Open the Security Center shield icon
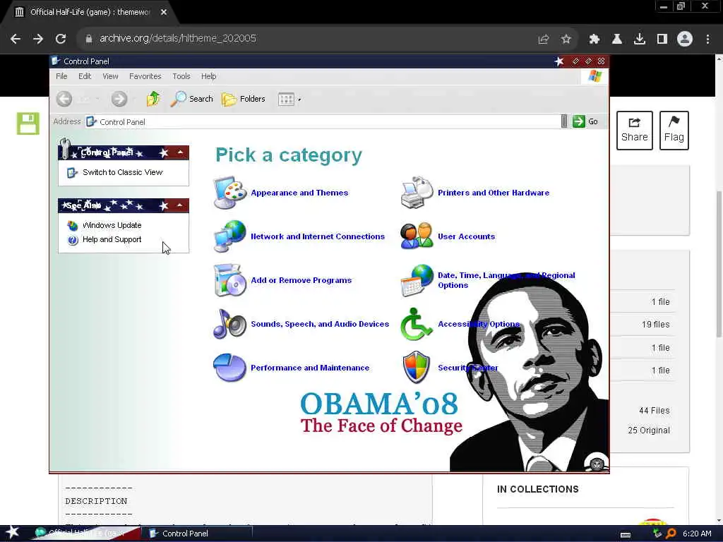 [x=417, y=367]
